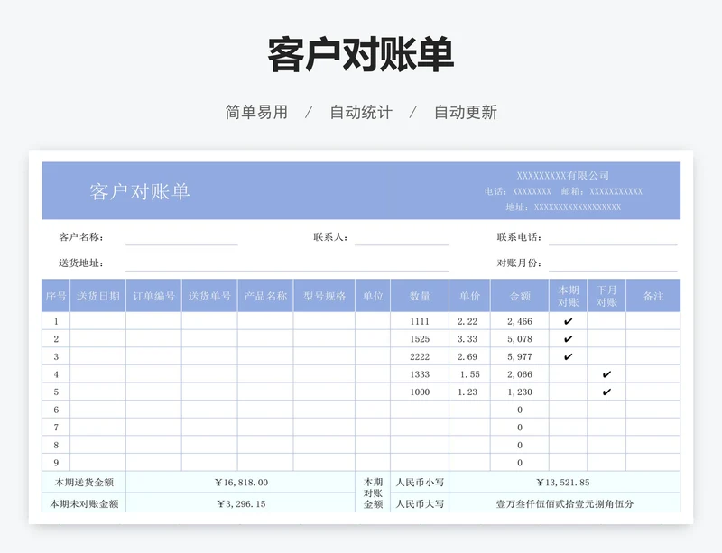Click the 联系电话 input line
722x553 pixels.
[x=613, y=237]
